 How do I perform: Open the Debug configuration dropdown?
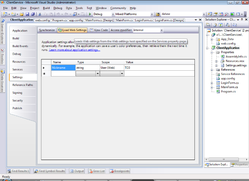click(x=113, y=14)
